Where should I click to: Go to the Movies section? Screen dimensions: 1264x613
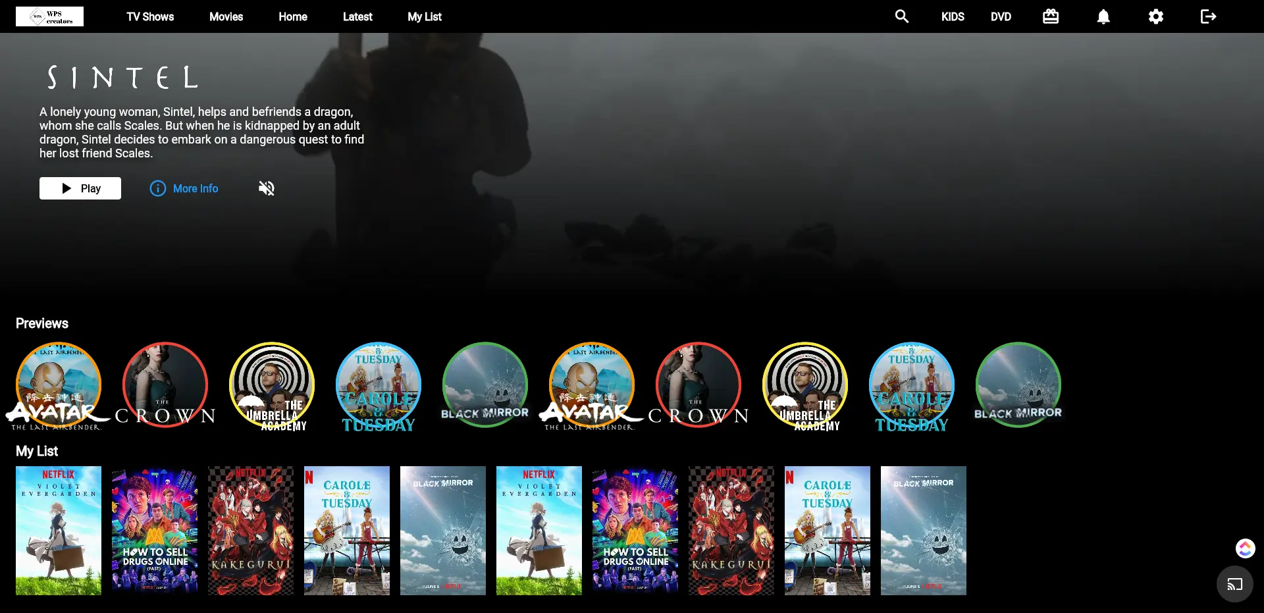tap(226, 16)
